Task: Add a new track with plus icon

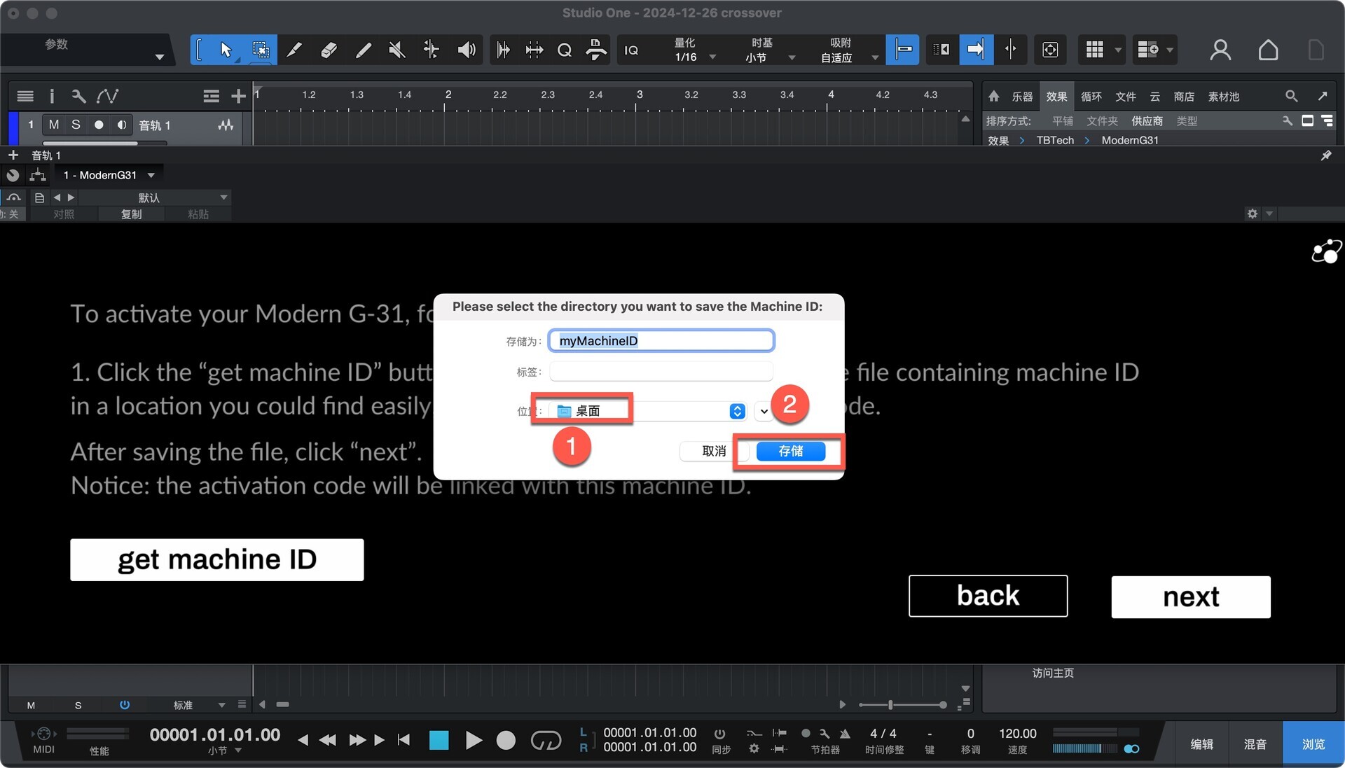Action: point(238,96)
